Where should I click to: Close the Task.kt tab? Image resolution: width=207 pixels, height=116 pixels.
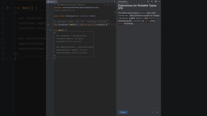coord(56,1)
